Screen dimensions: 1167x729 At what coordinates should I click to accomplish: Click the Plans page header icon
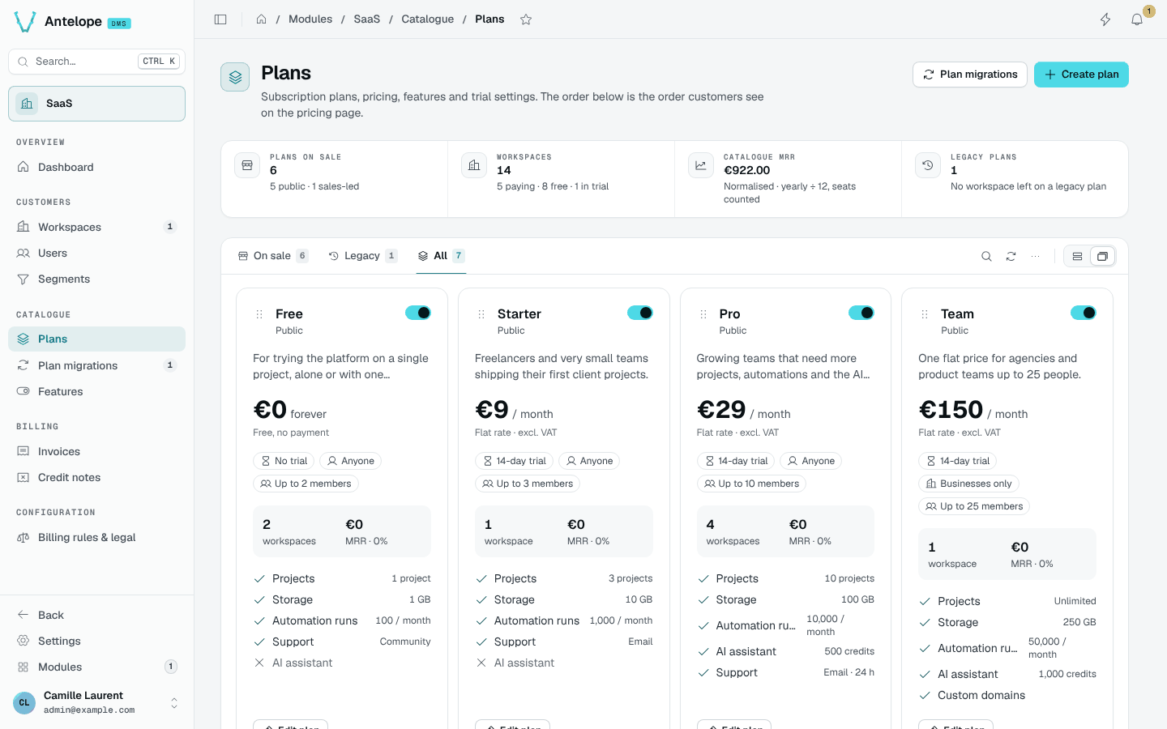[x=235, y=77]
